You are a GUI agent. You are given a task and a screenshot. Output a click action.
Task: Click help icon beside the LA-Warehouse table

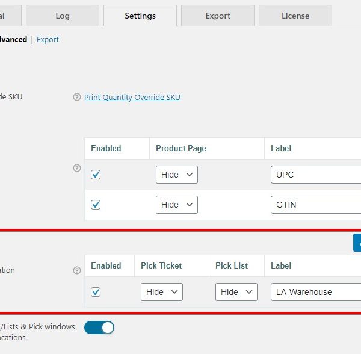[x=76, y=270]
